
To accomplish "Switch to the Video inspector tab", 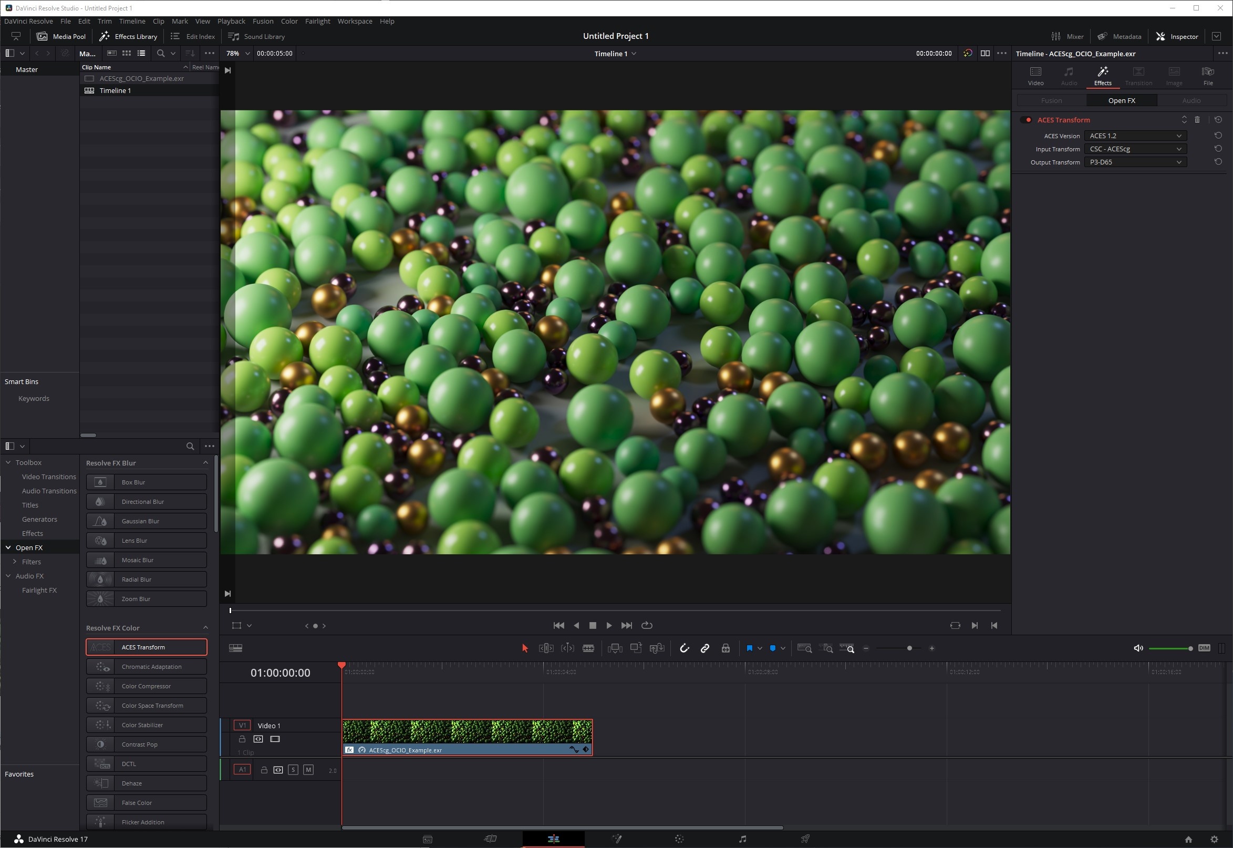I will click(1035, 76).
